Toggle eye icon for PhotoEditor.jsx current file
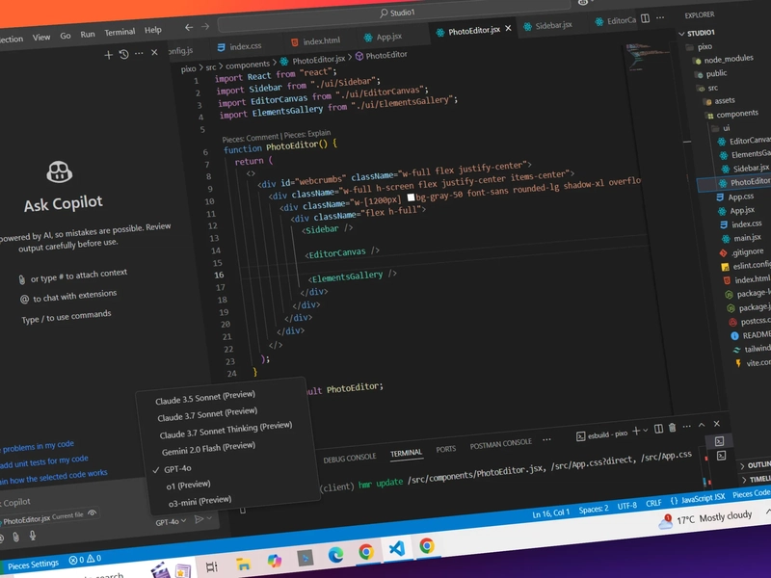771x578 pixels. (x=92, y=513)
